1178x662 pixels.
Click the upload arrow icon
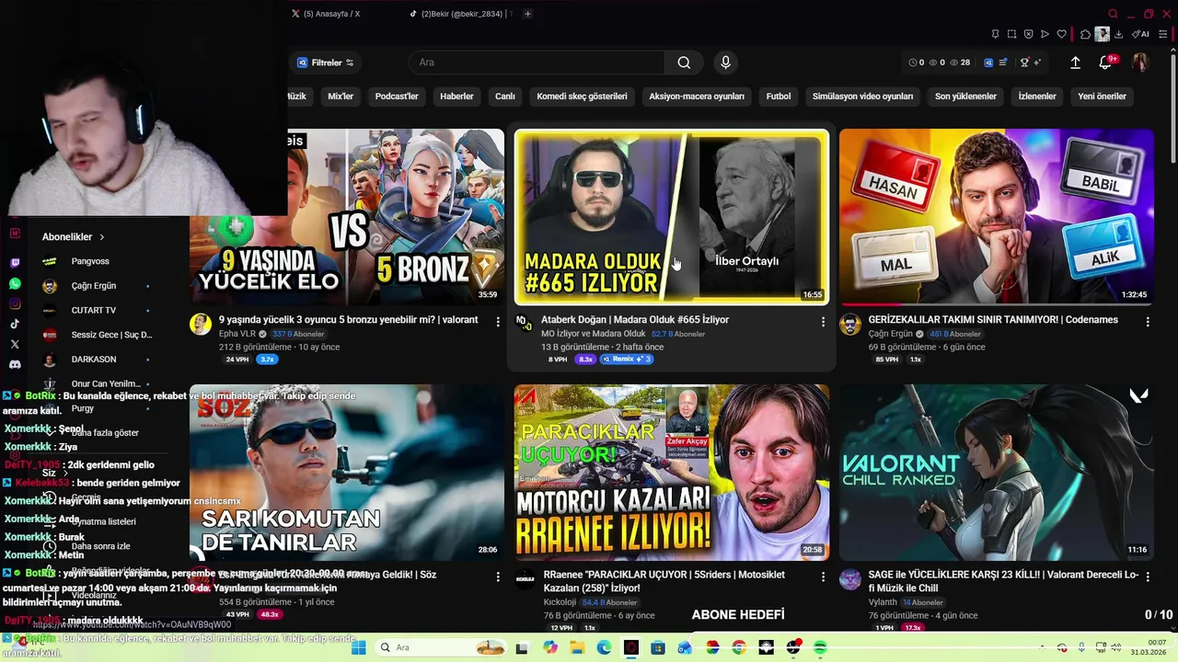click(1075, 63)
